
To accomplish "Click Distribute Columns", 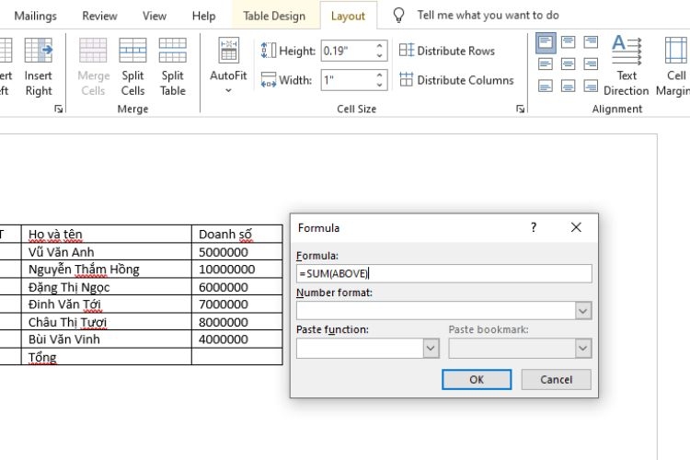I will click(x=456, y=80).
